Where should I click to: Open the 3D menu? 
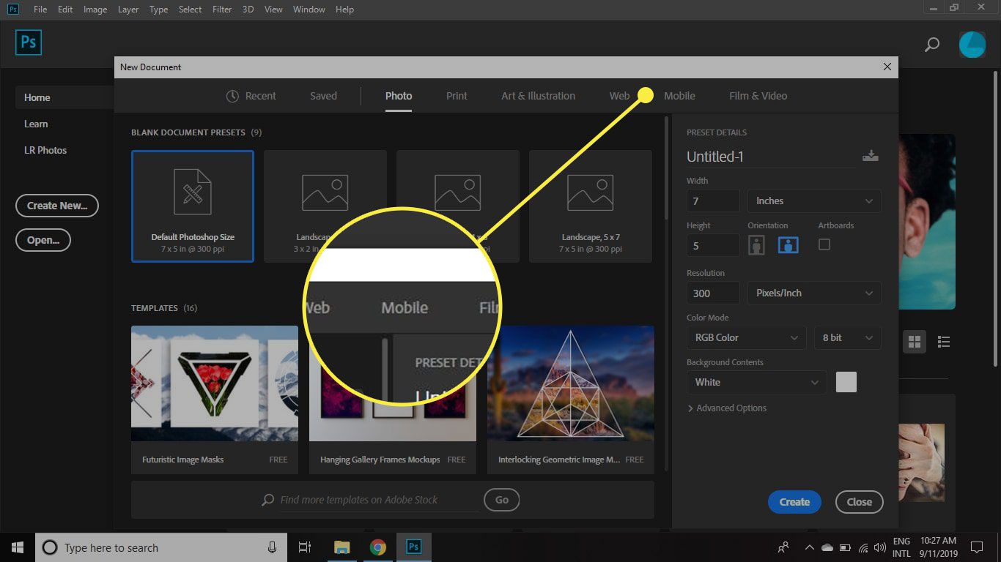click(248, 10)
